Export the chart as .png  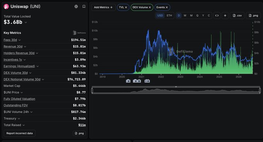tap(253, 15)
